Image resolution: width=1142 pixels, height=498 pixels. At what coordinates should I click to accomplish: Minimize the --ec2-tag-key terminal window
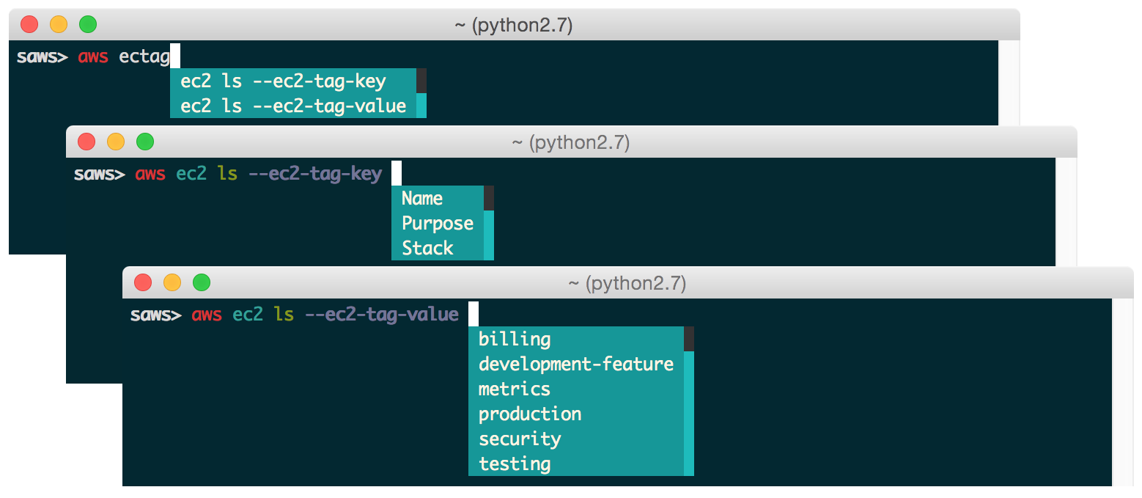[x=116, y=142]
